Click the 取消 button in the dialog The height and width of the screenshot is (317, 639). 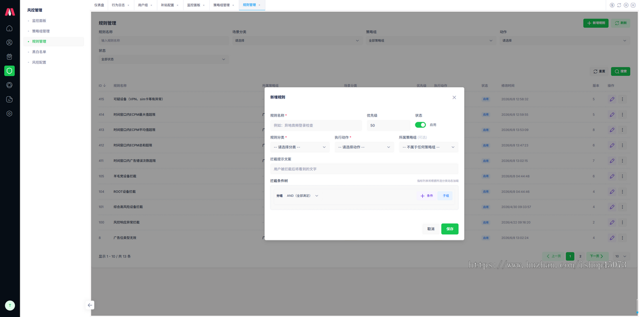(x=431, y=229)
